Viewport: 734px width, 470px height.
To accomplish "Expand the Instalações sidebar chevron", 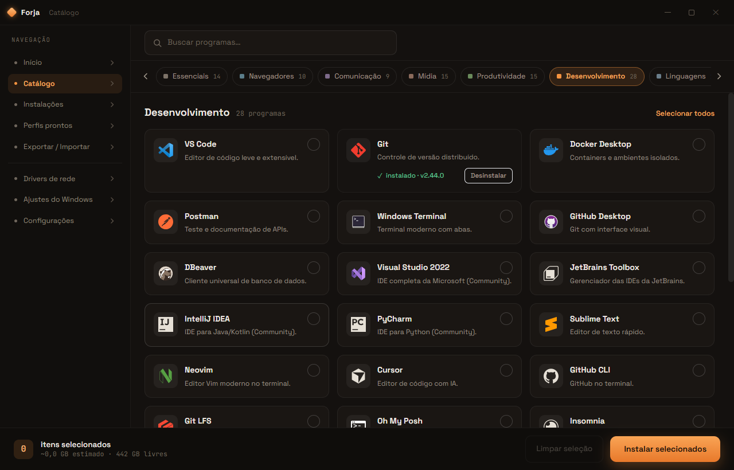I will tap(112, 104).
